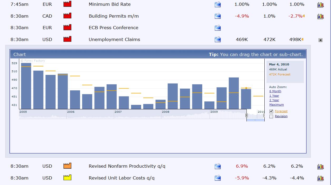The width and height of the screenshot is (331, 185).
Task: Click red impact icon beside Unemployment Claims
Action: (67, 39)
